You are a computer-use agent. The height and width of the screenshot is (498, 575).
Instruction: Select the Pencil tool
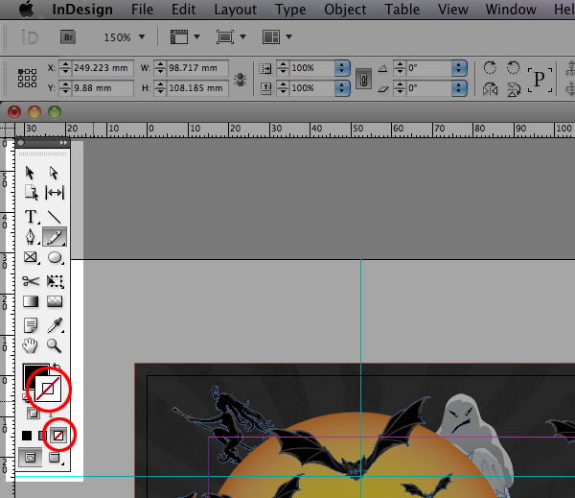[x=55, y=237]
